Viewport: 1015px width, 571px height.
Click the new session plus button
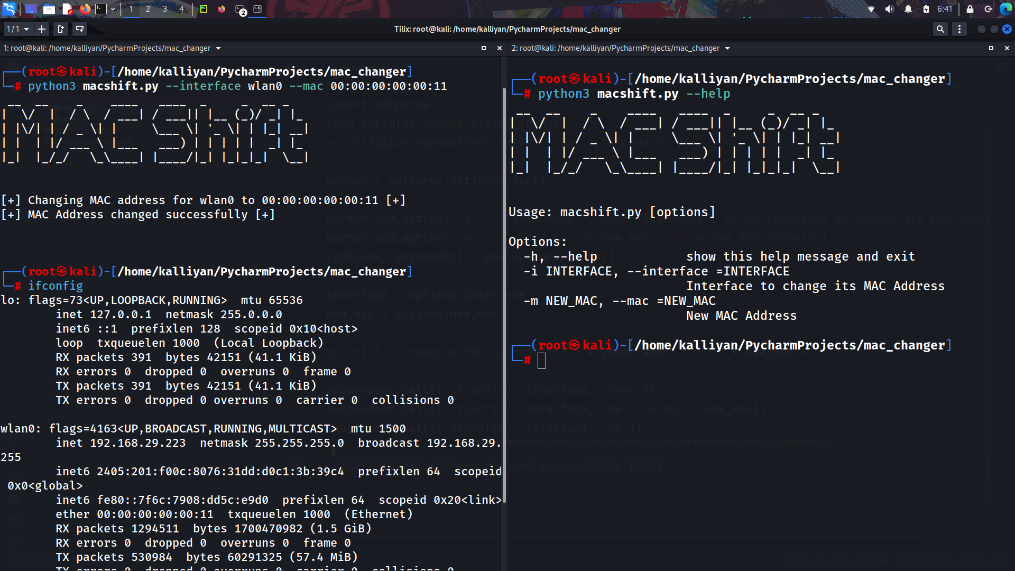click(42, 29)
